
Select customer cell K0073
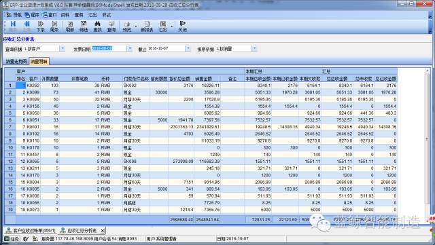click(x=33, y=210)
